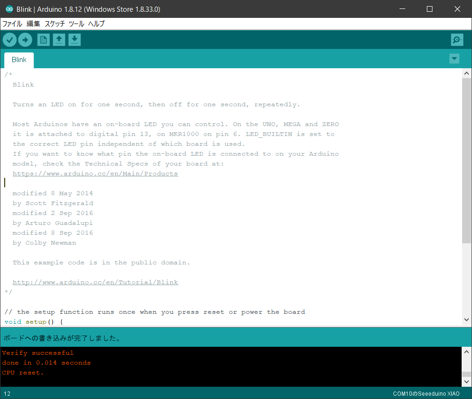
Task: Click the 'Turns an LED on' comment line
Action: (156, 104)
